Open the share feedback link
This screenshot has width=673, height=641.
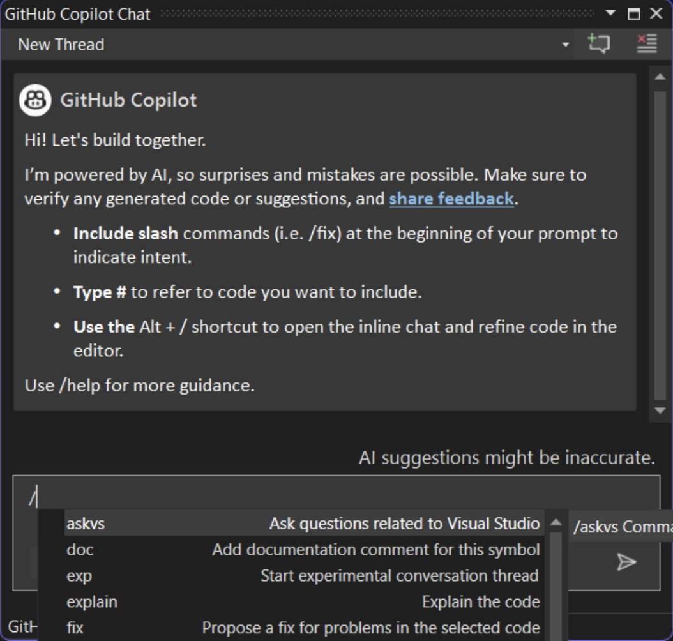click(451, 199)
